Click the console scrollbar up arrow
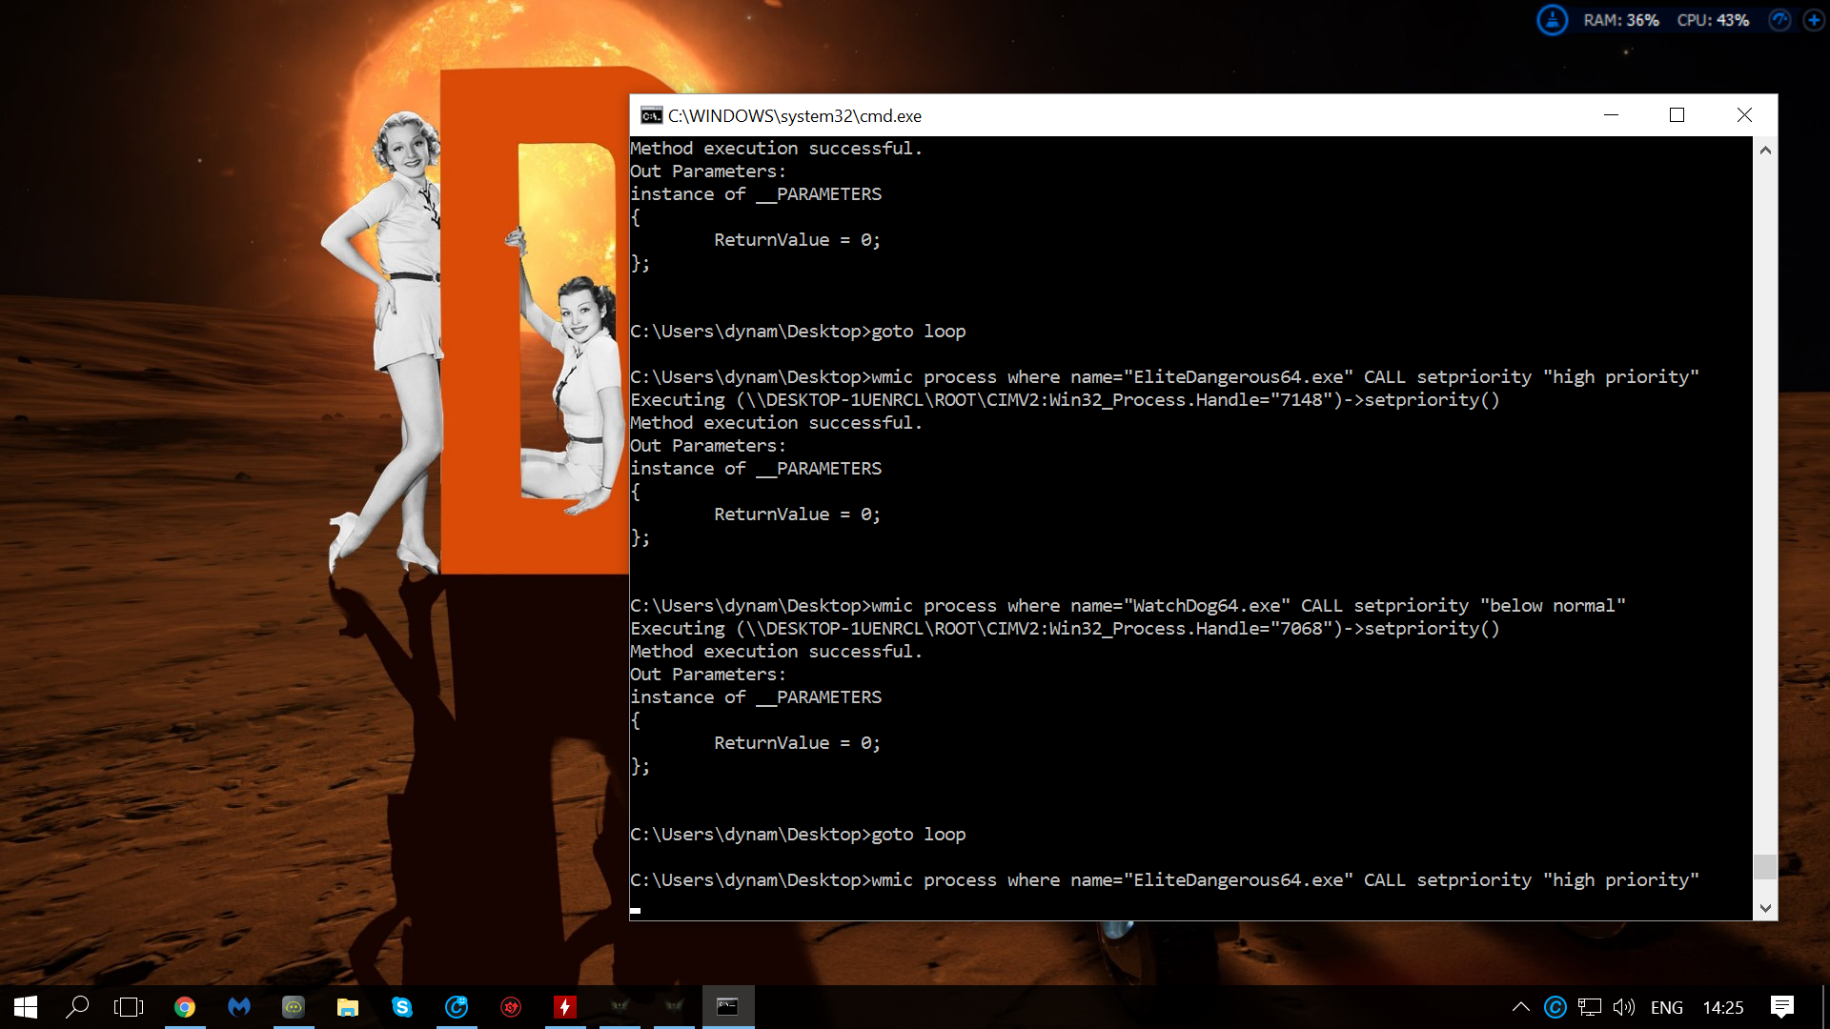The image size is (1830, 1029). (x=1765, y=150)
